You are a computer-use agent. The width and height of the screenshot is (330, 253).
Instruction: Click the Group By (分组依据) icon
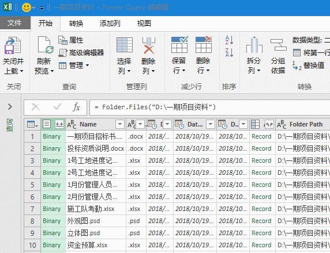point(278,45)
